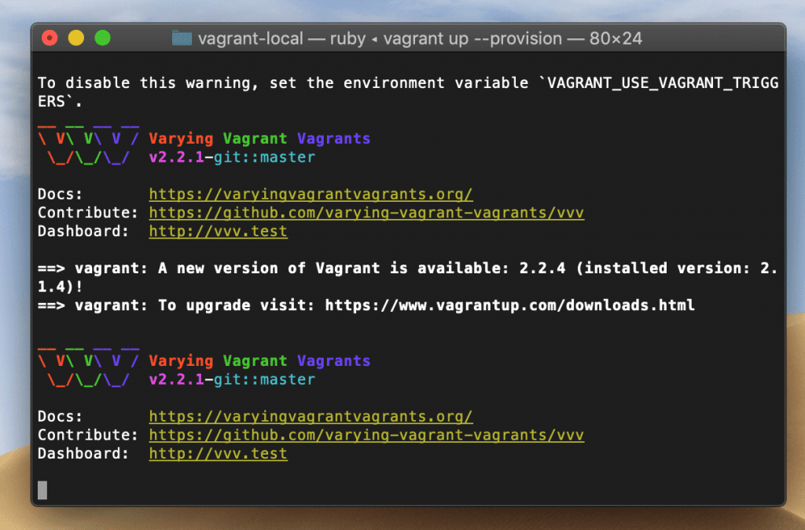Click the lower GitHub varying-vagrant-vagrants link

(x=366, y=435)
